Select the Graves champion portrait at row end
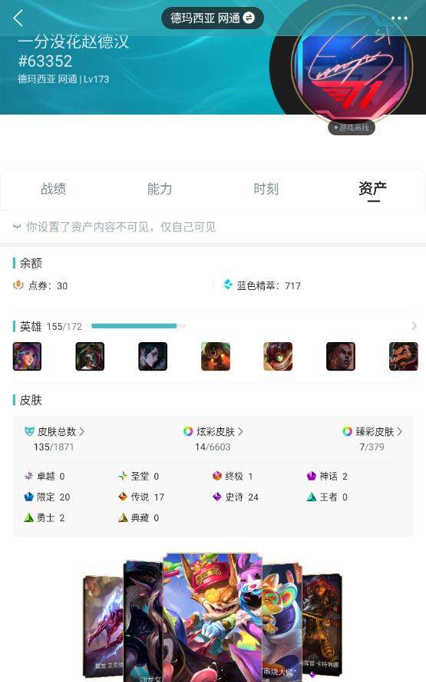This screenshot has width=426, height=682. click(x=404, y=356)
